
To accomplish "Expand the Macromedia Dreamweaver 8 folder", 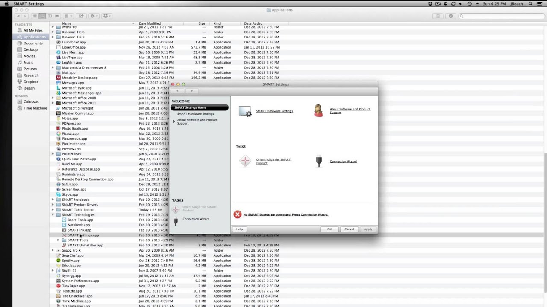I will tap(53, 67).
